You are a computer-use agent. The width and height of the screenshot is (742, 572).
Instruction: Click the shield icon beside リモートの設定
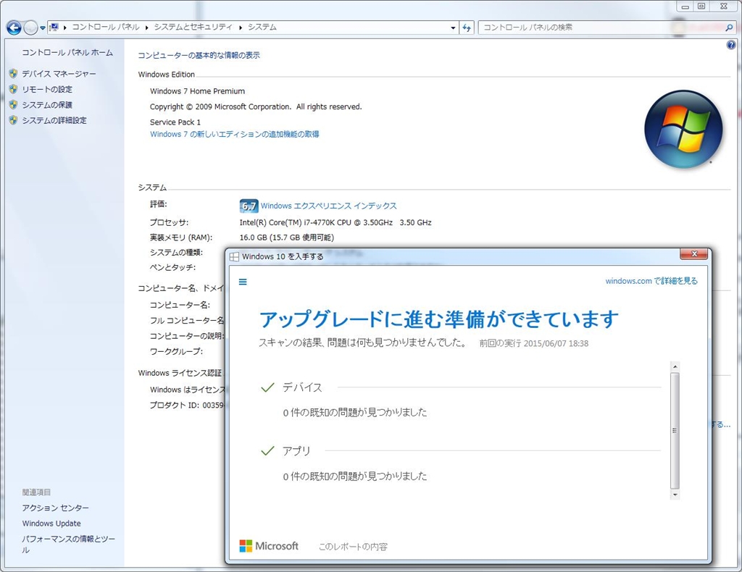click(13, 89)
